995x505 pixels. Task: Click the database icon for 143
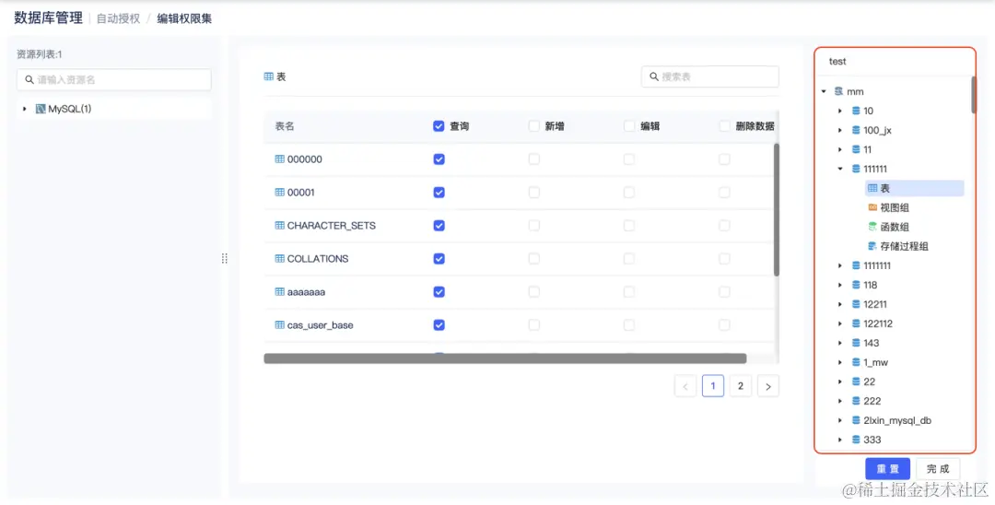click(856, 343)
